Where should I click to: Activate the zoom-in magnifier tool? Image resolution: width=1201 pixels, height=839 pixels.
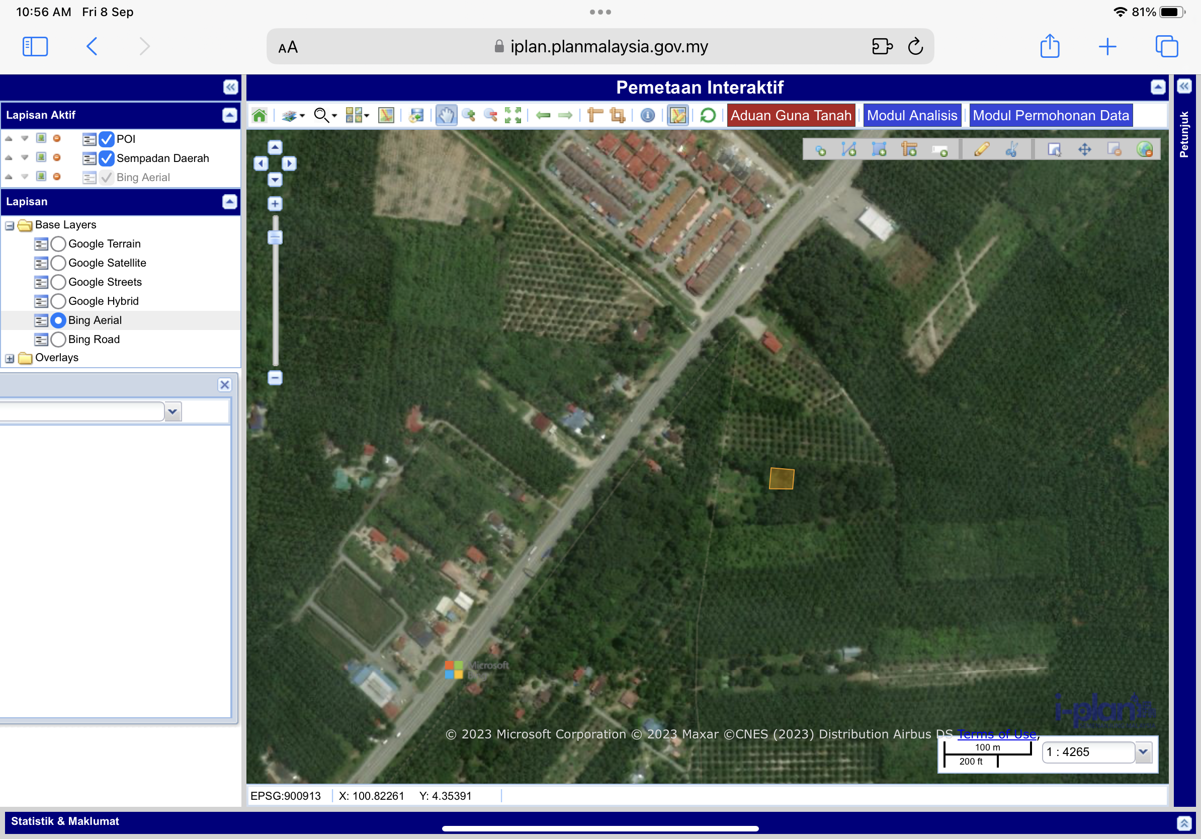(468, 115)
